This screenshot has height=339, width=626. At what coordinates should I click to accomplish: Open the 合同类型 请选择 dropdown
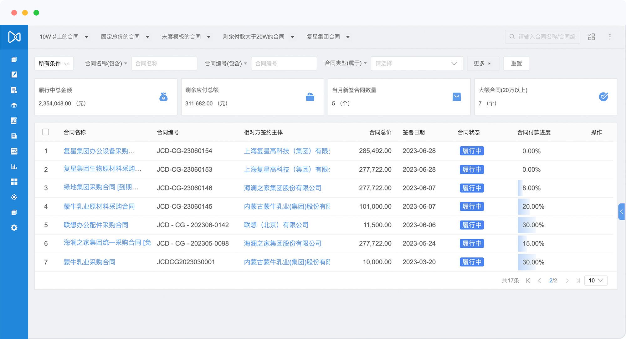[x=416, y=63]
